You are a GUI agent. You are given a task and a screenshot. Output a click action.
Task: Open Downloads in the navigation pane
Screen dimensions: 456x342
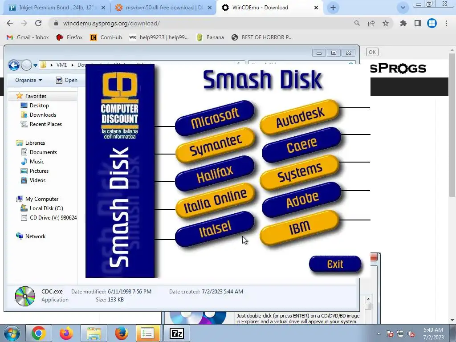click(43, 114)
